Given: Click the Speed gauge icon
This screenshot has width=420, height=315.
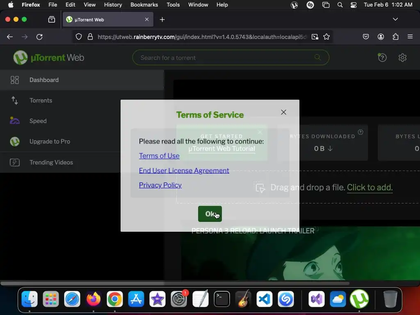Looking at the screenshot, I should click(15, 121).
